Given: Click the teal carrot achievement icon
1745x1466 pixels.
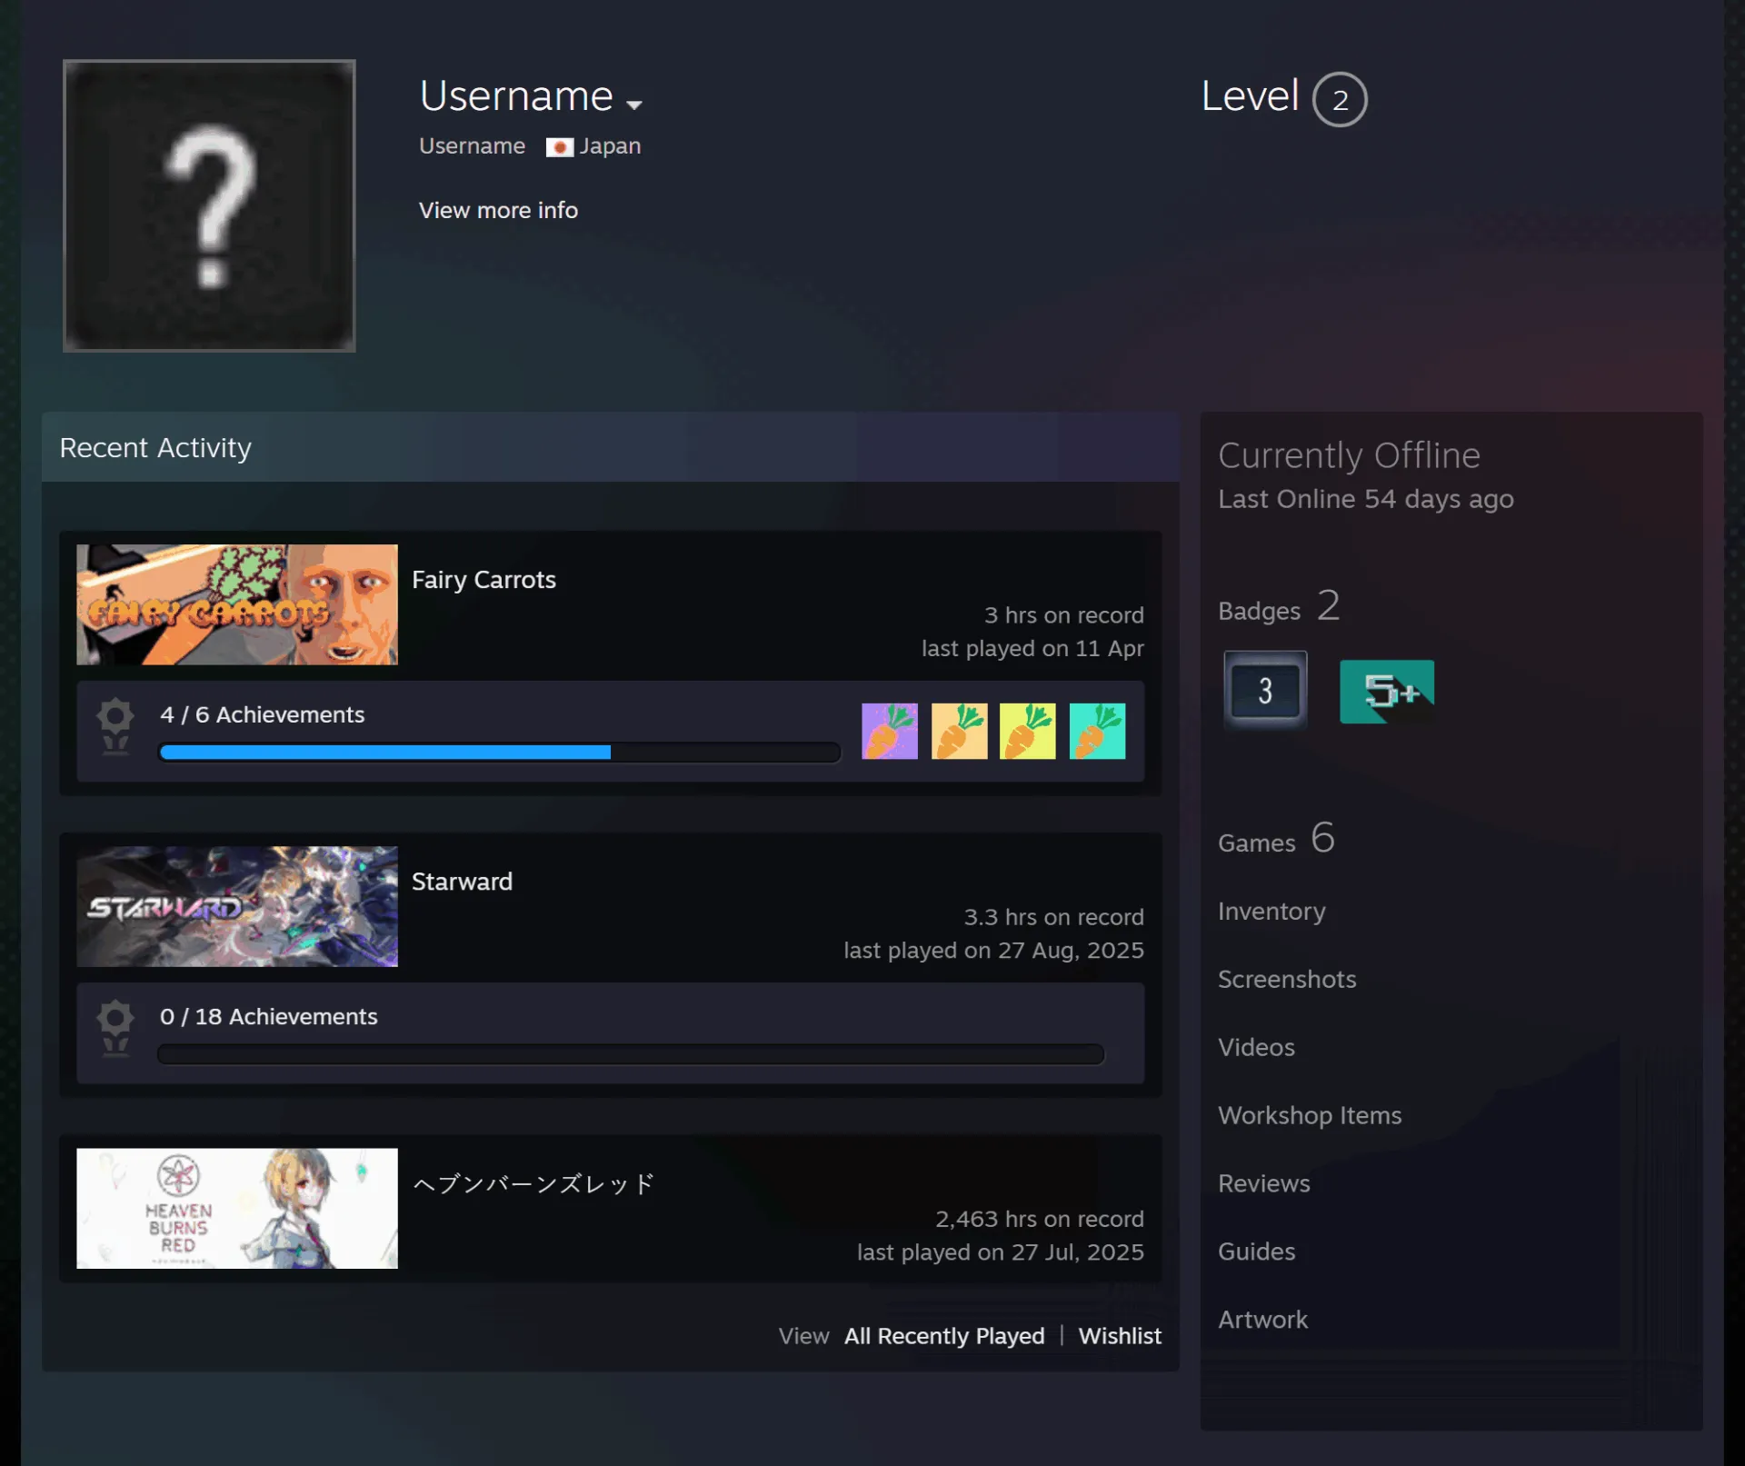Looking at the screenshot, I should pyautogui.click(x=1097, y=731).
